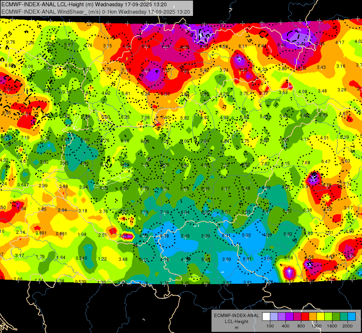Click the wind shear value 0.240

(81, 258)
